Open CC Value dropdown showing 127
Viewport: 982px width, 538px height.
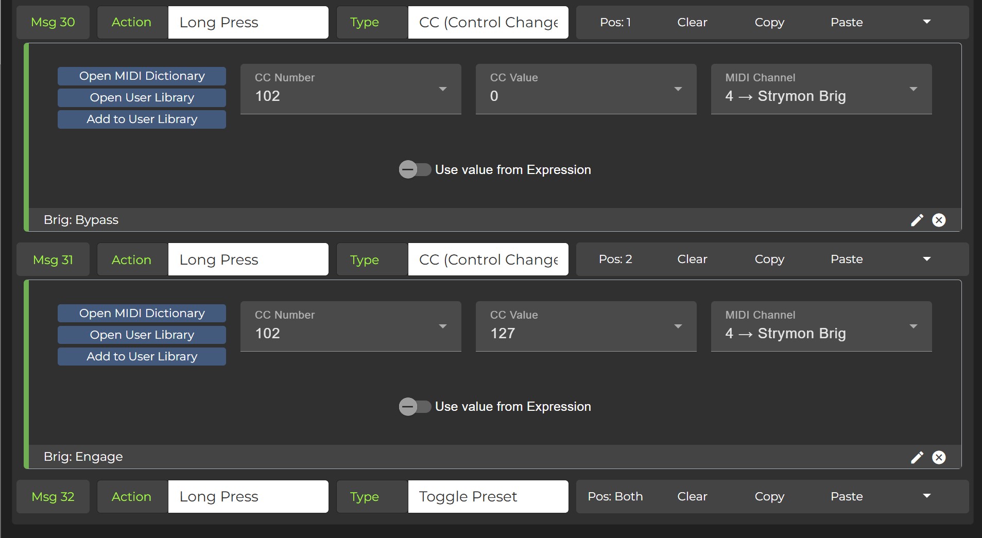(x=585, y=326)
